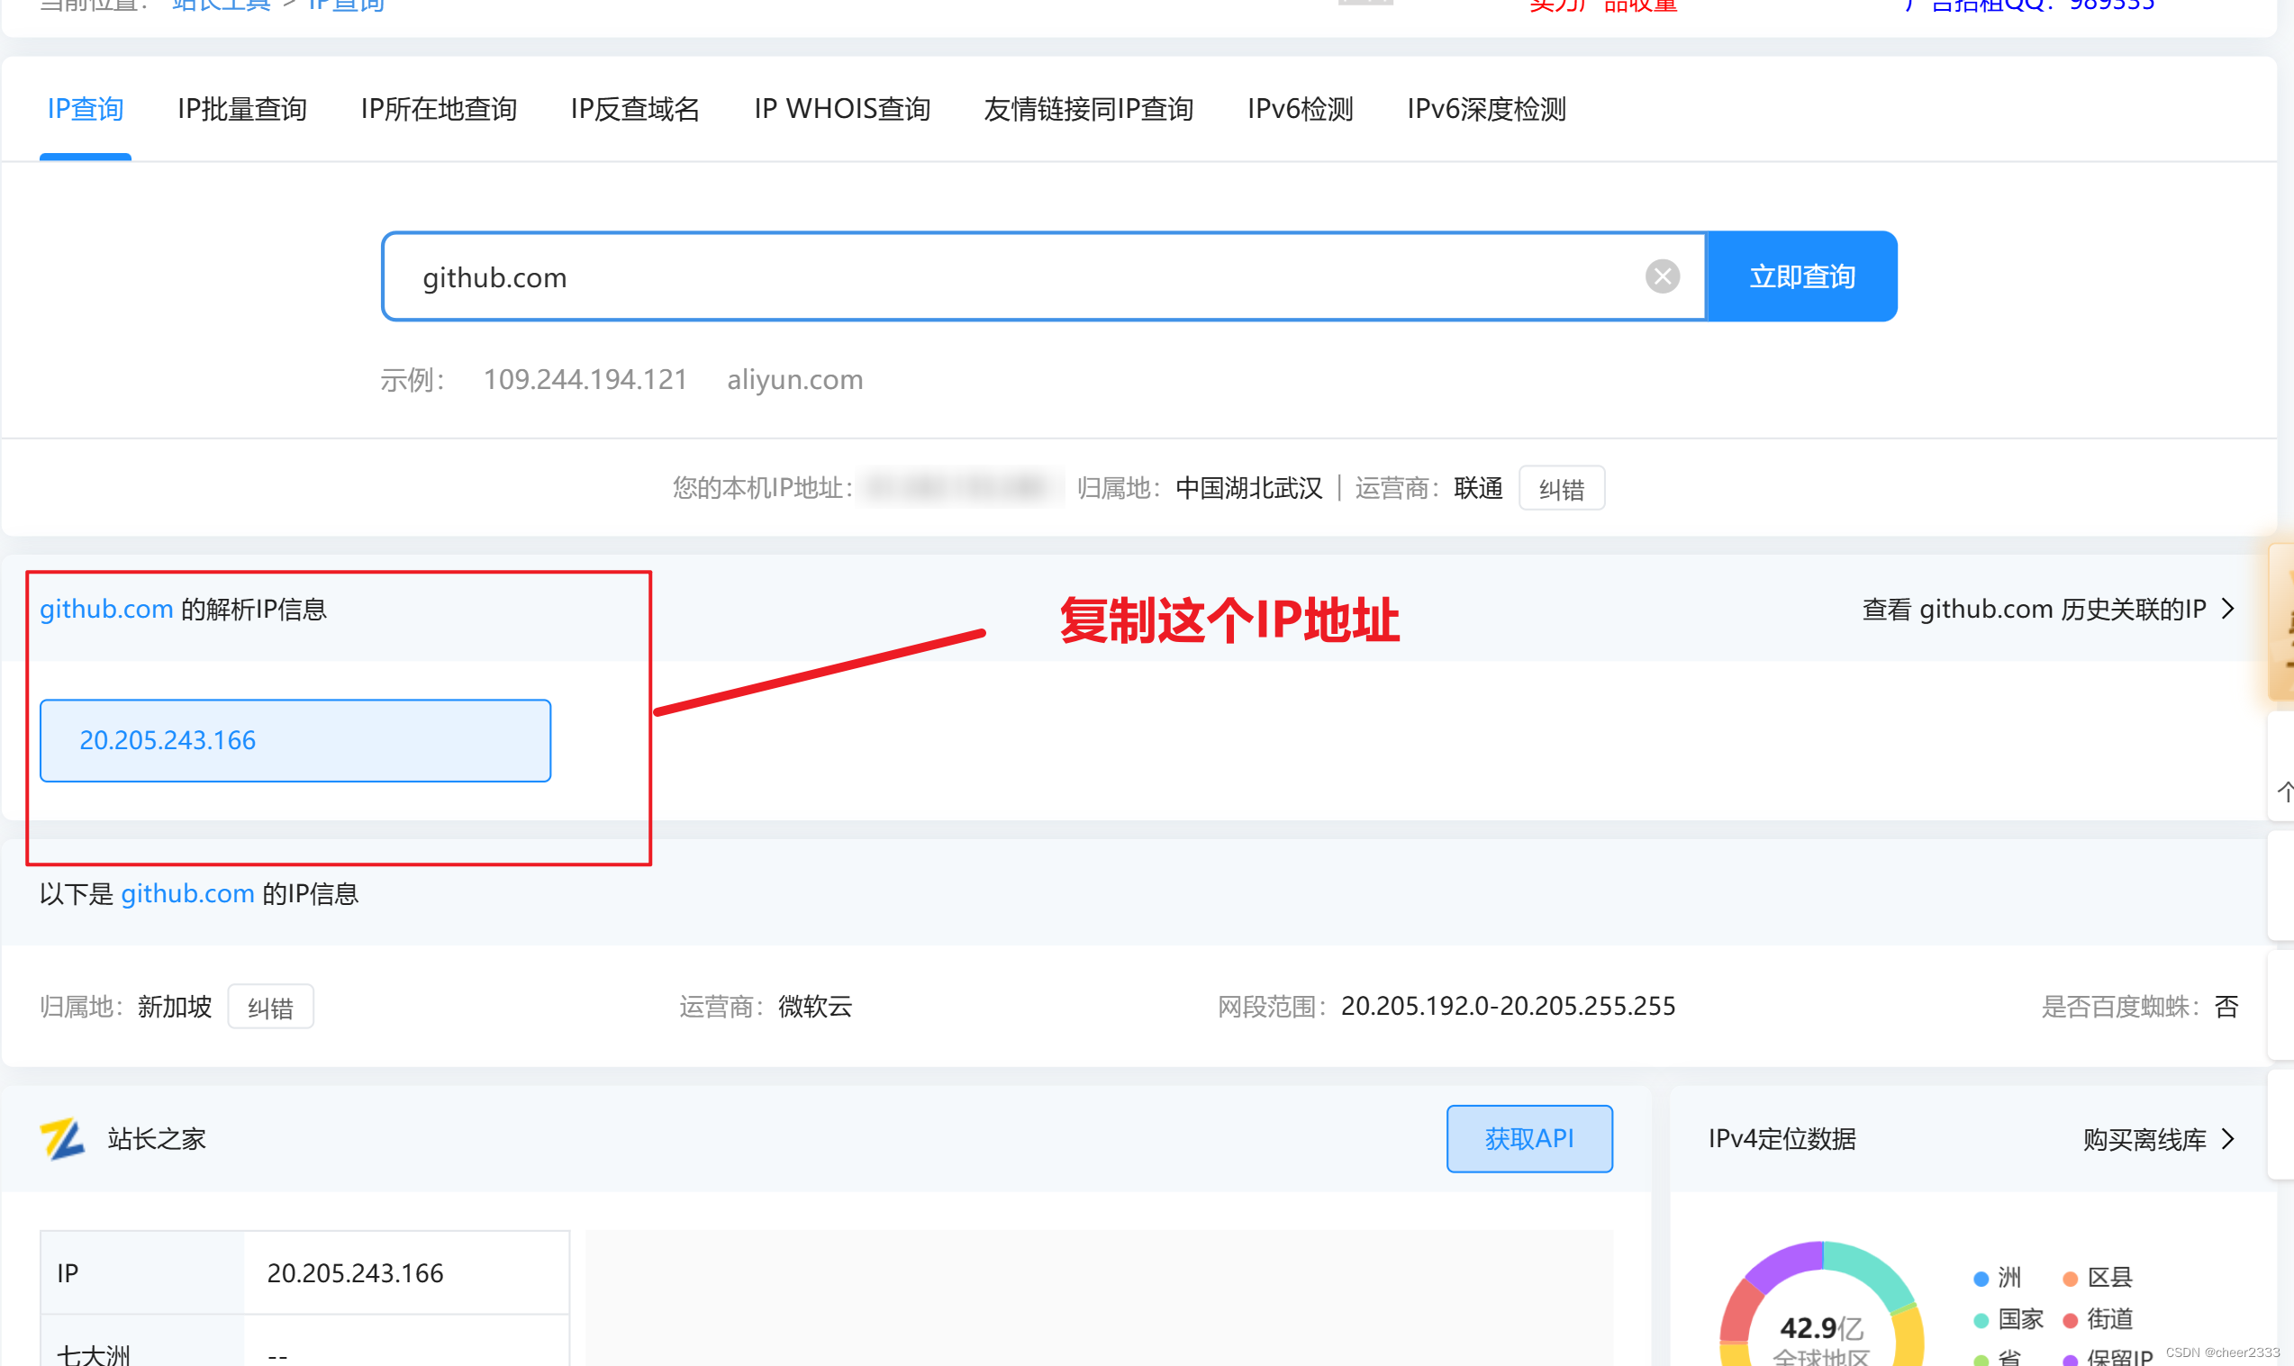Click 纠错 next to 新加坡
Image resolution: width=2294 pixels, height=1366 pixels.
point(270,1007)
